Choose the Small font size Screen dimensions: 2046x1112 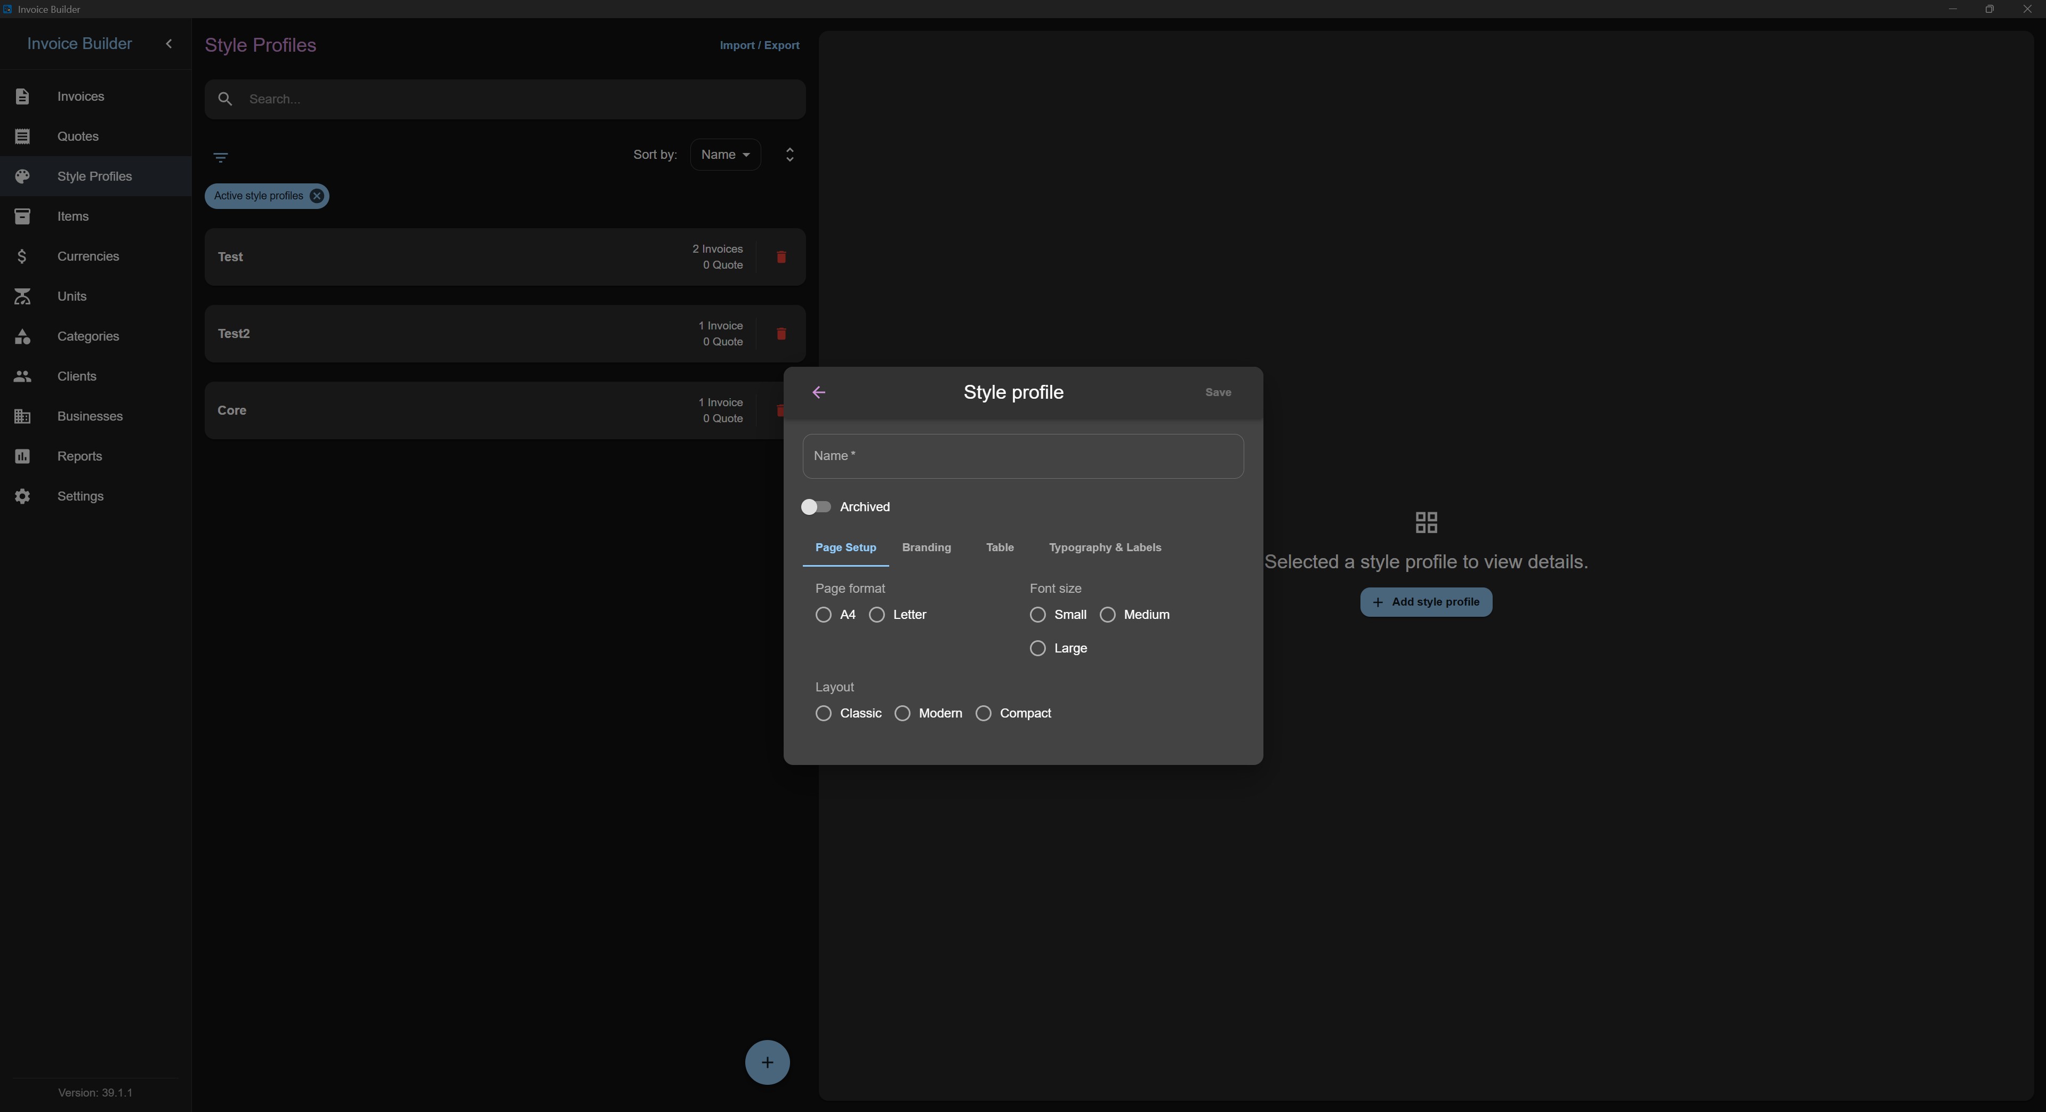pos(1037,615)
